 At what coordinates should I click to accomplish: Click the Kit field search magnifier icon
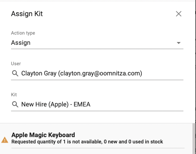point(15,104)
